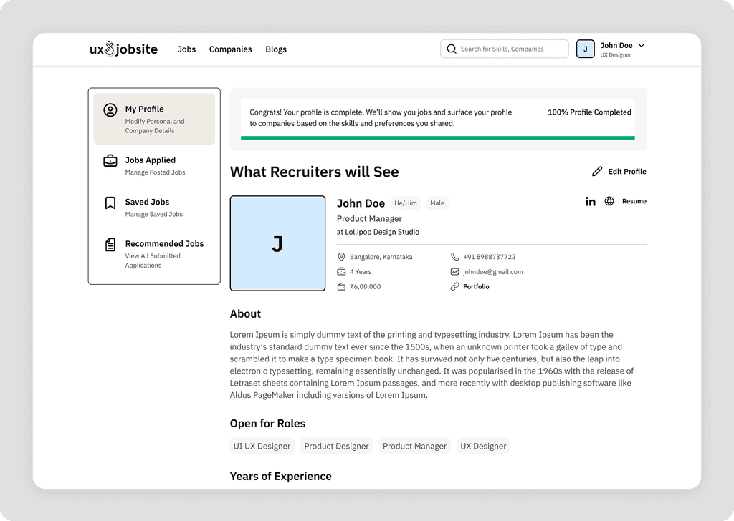Click the UX Designer role chip
The width and height of the screenshot is (734, 521).
pyautogui.click(x=483, y=446)
